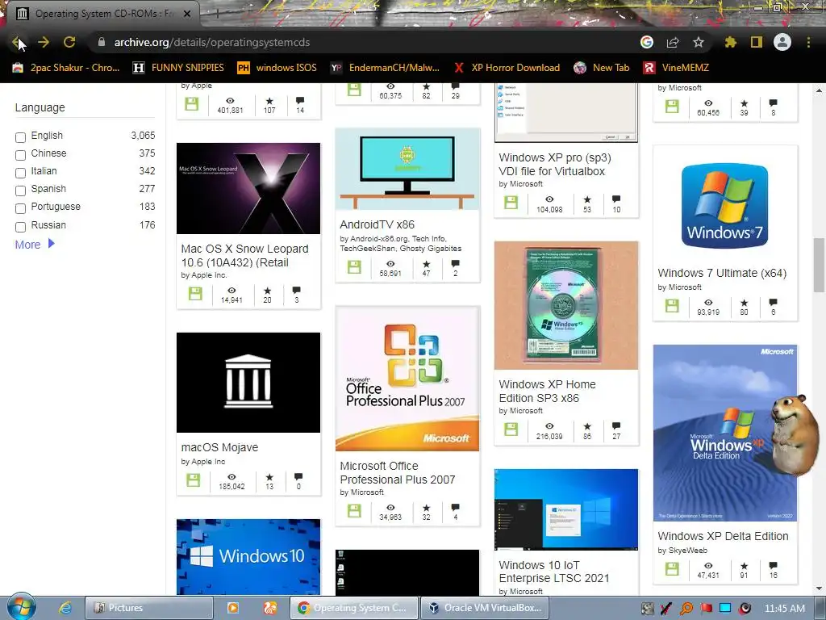
Task: Open the AndroidTV x86 title link
Action: coord(378,224)
